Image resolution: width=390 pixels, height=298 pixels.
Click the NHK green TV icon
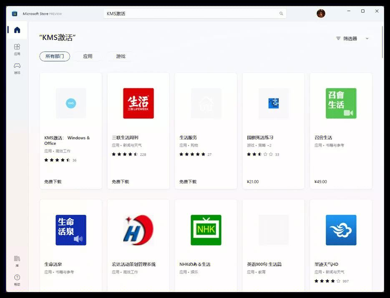pos(206,230)
